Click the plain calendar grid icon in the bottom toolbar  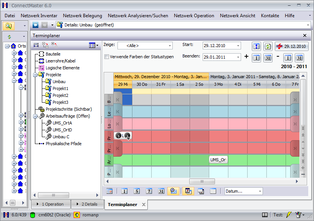pos(213,191)
